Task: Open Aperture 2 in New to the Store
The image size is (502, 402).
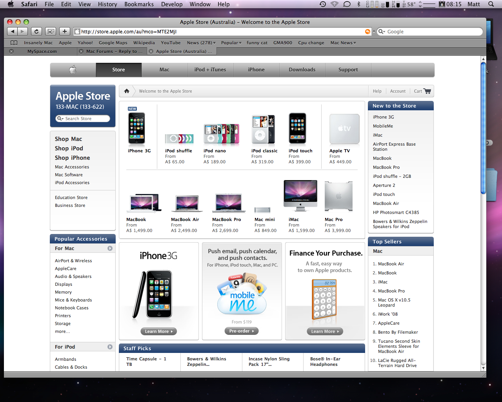Action: [x=384, y=185]
